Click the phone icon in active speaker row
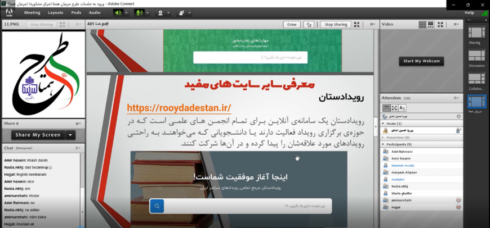This screenshot has height=228, width=490. [384, 116]
